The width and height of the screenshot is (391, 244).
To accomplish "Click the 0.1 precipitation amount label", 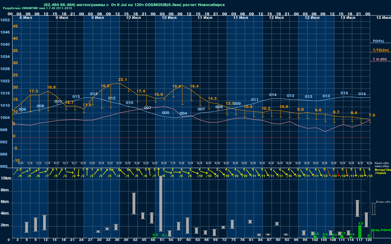I will click(164, 235).
